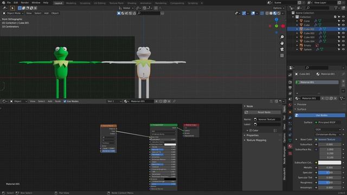Open the Modifier properties wrench icon
This screenshot has width=347, height=195.
(x=290, y=118)
